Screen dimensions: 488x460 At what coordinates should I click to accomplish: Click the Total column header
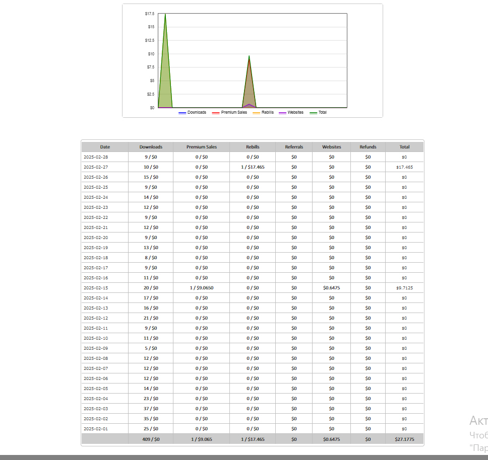tap(405, 147)
